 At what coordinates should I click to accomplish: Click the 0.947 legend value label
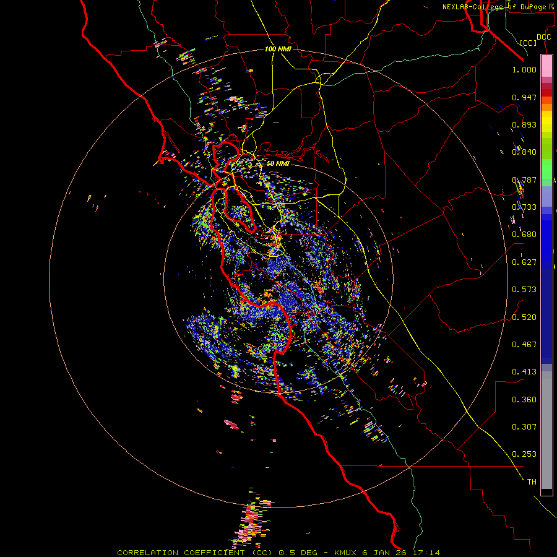click(x=524, y=97)
